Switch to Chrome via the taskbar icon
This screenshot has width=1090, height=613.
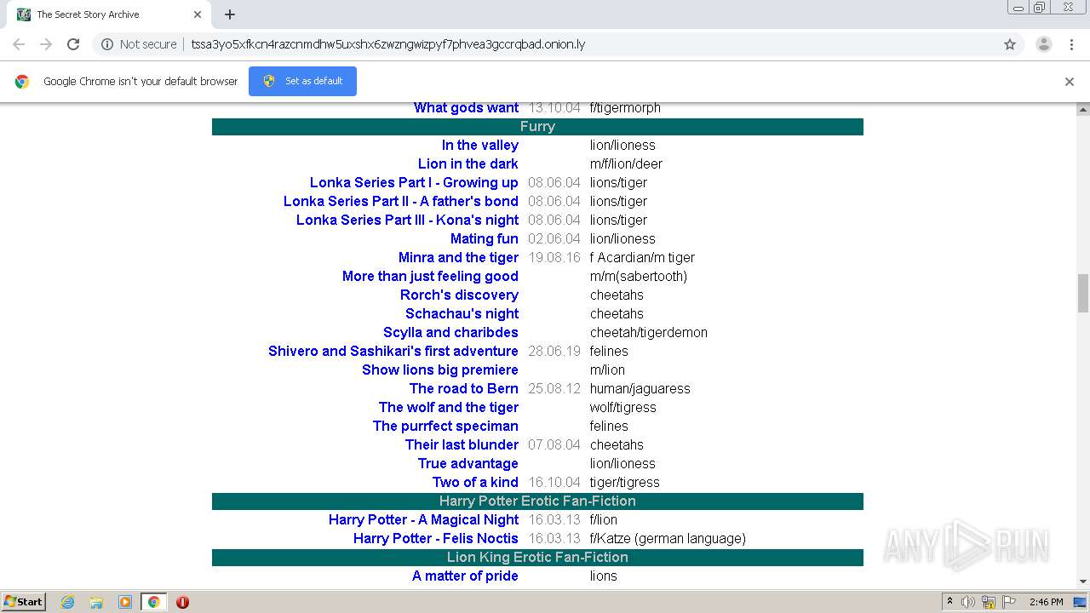[x=153, y=602]
